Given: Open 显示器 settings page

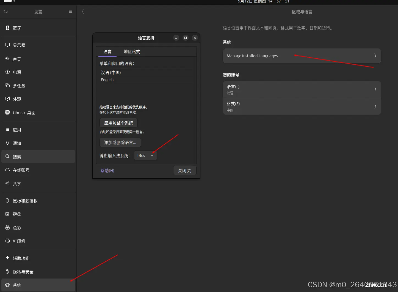Looking at the screenshot, I should coord(38,45).
